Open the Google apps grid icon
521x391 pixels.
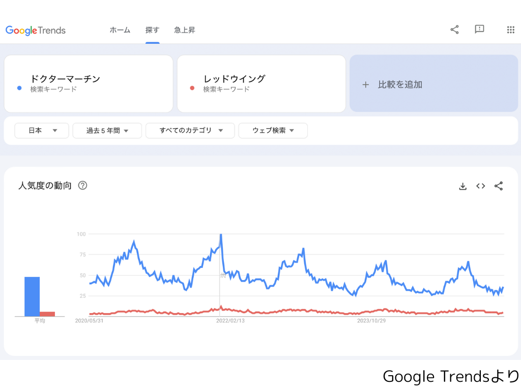coord(511,30)
